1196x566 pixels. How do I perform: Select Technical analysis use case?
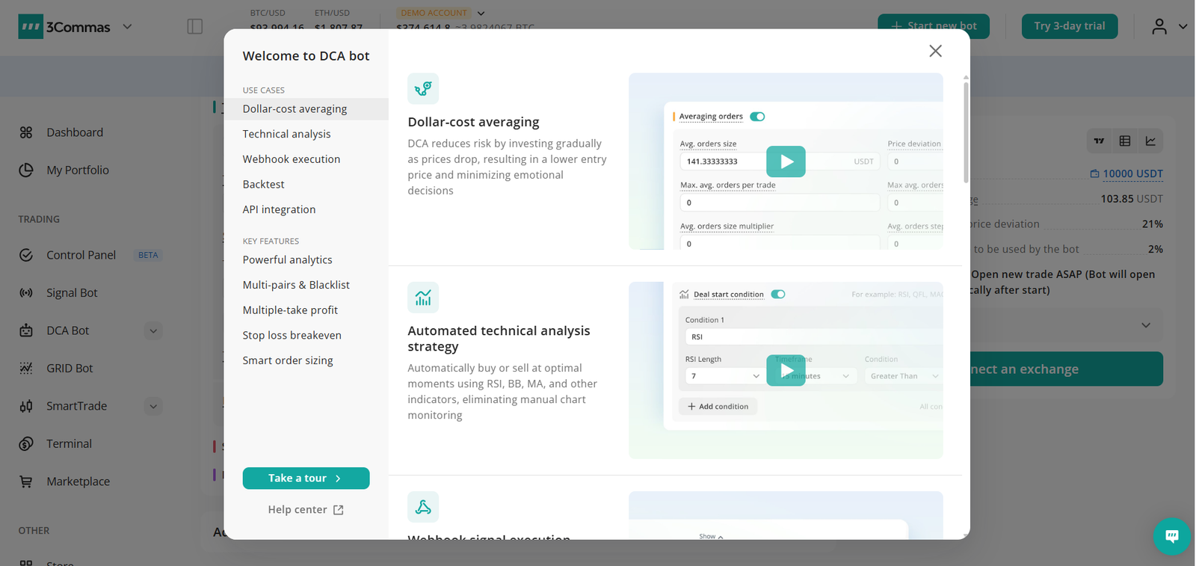(286, 134)
